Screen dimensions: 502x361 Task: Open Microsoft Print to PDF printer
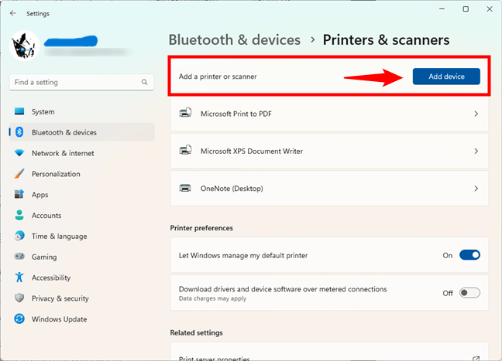click(329, 114)
